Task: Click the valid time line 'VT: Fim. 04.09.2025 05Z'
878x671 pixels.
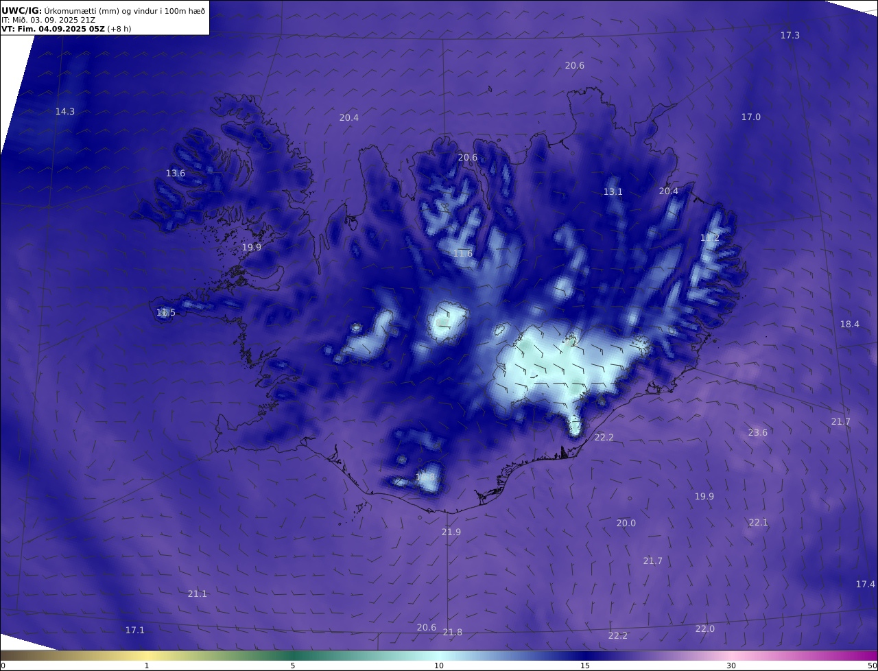Action: pyautogui.click(x=54, y=29)
